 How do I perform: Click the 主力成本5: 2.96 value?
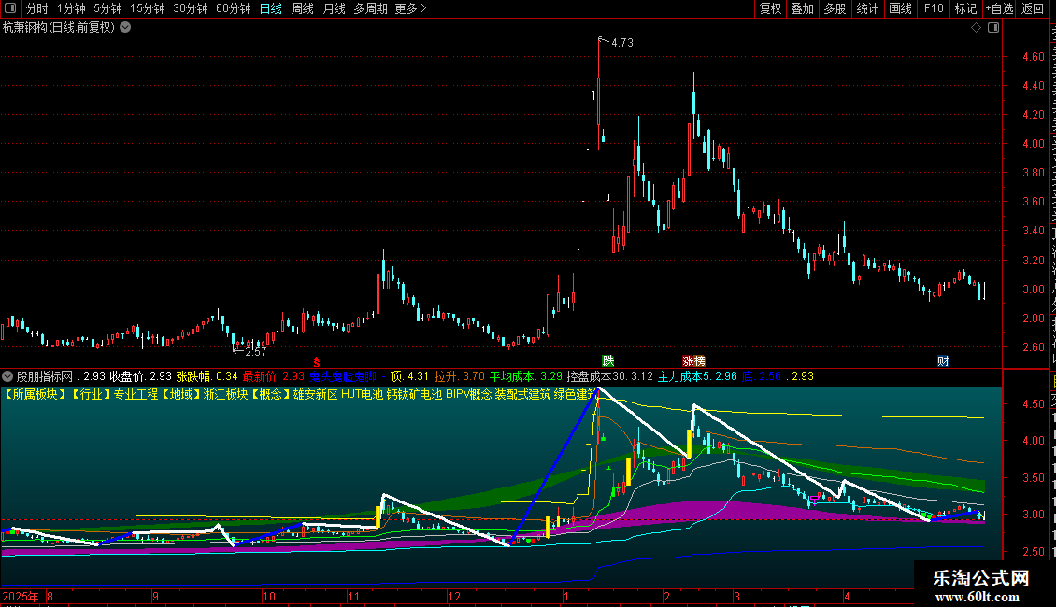(697, 376)
